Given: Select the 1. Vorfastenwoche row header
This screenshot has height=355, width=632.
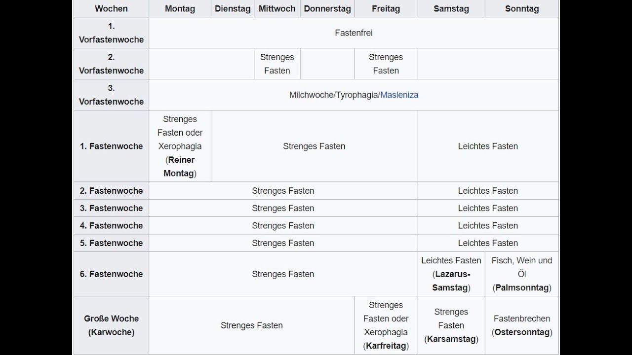Looking at the screenshot, I should (x=111, y=33).
